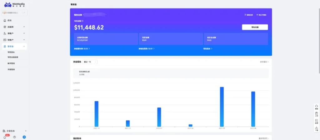This screenshot has width=320, height=140.
Task: Open the help question mark icon
Action: (14, 137)
